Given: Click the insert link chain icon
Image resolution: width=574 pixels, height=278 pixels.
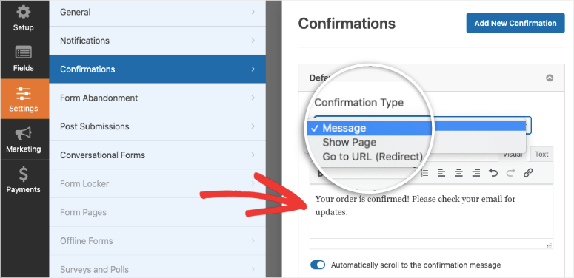Looking at the screenshot, I should click(528, 173).
